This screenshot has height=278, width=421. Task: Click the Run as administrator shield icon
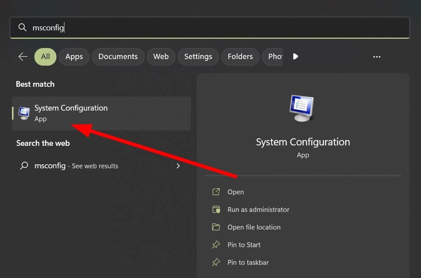pos(216,209)
